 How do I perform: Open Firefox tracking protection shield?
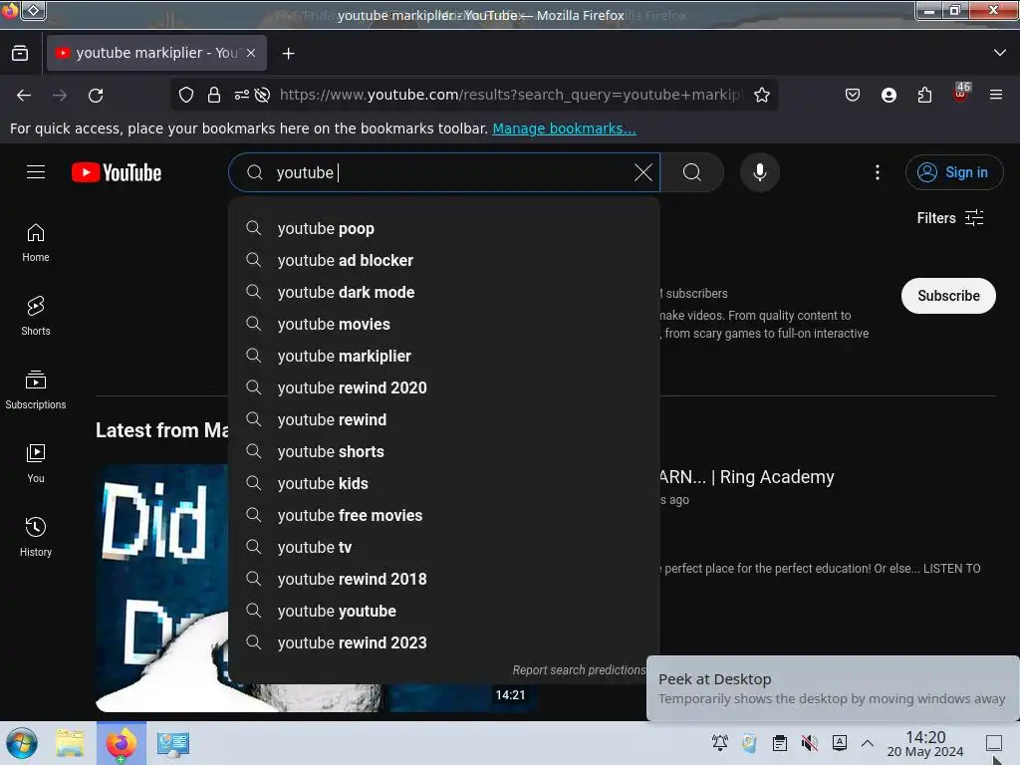pyautogui.click(x=186, y=95)
